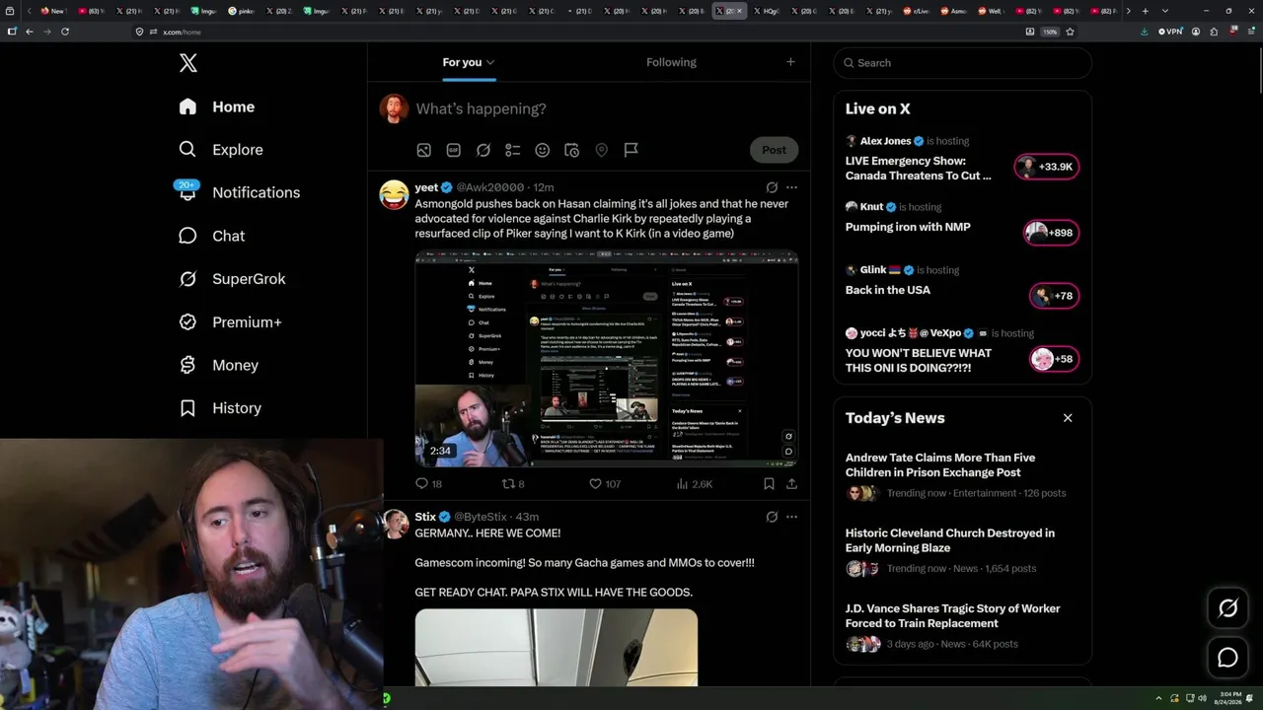Image resolution: width=1263 pixels, height=710 pixels.
Task: Add a new timeline tab with plus
Action: click(790, 62)
